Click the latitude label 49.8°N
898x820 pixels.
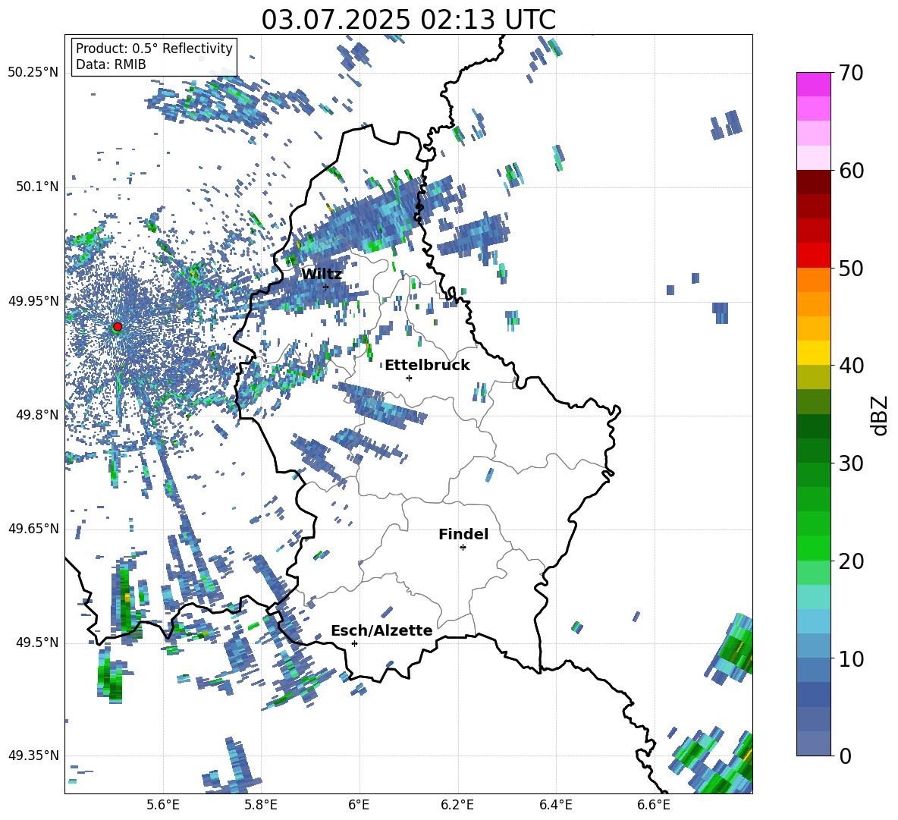click(x=37, y=415)
